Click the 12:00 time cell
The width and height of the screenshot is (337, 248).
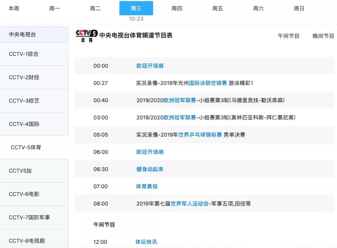tap(100, 242)
